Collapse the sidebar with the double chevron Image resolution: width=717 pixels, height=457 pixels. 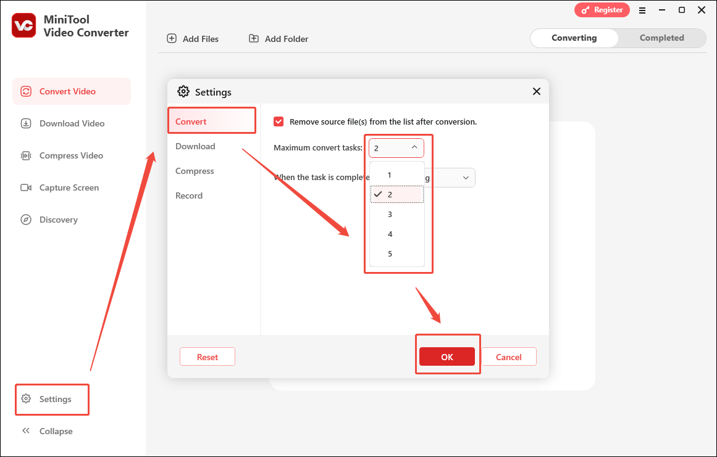point(26,430)
